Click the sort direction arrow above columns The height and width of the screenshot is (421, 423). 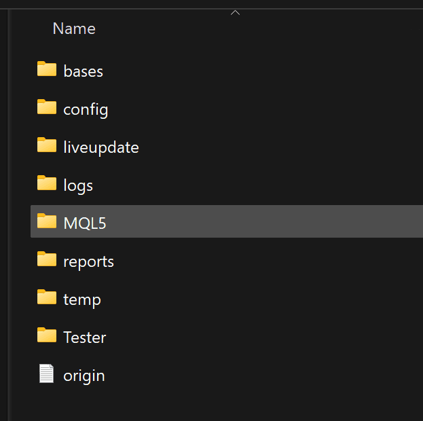(x=235, y=13)
